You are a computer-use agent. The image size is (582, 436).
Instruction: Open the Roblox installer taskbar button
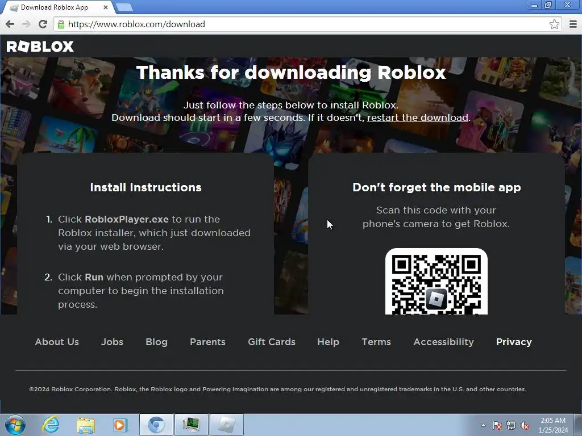pyautogui.click(x=227, y=425)
